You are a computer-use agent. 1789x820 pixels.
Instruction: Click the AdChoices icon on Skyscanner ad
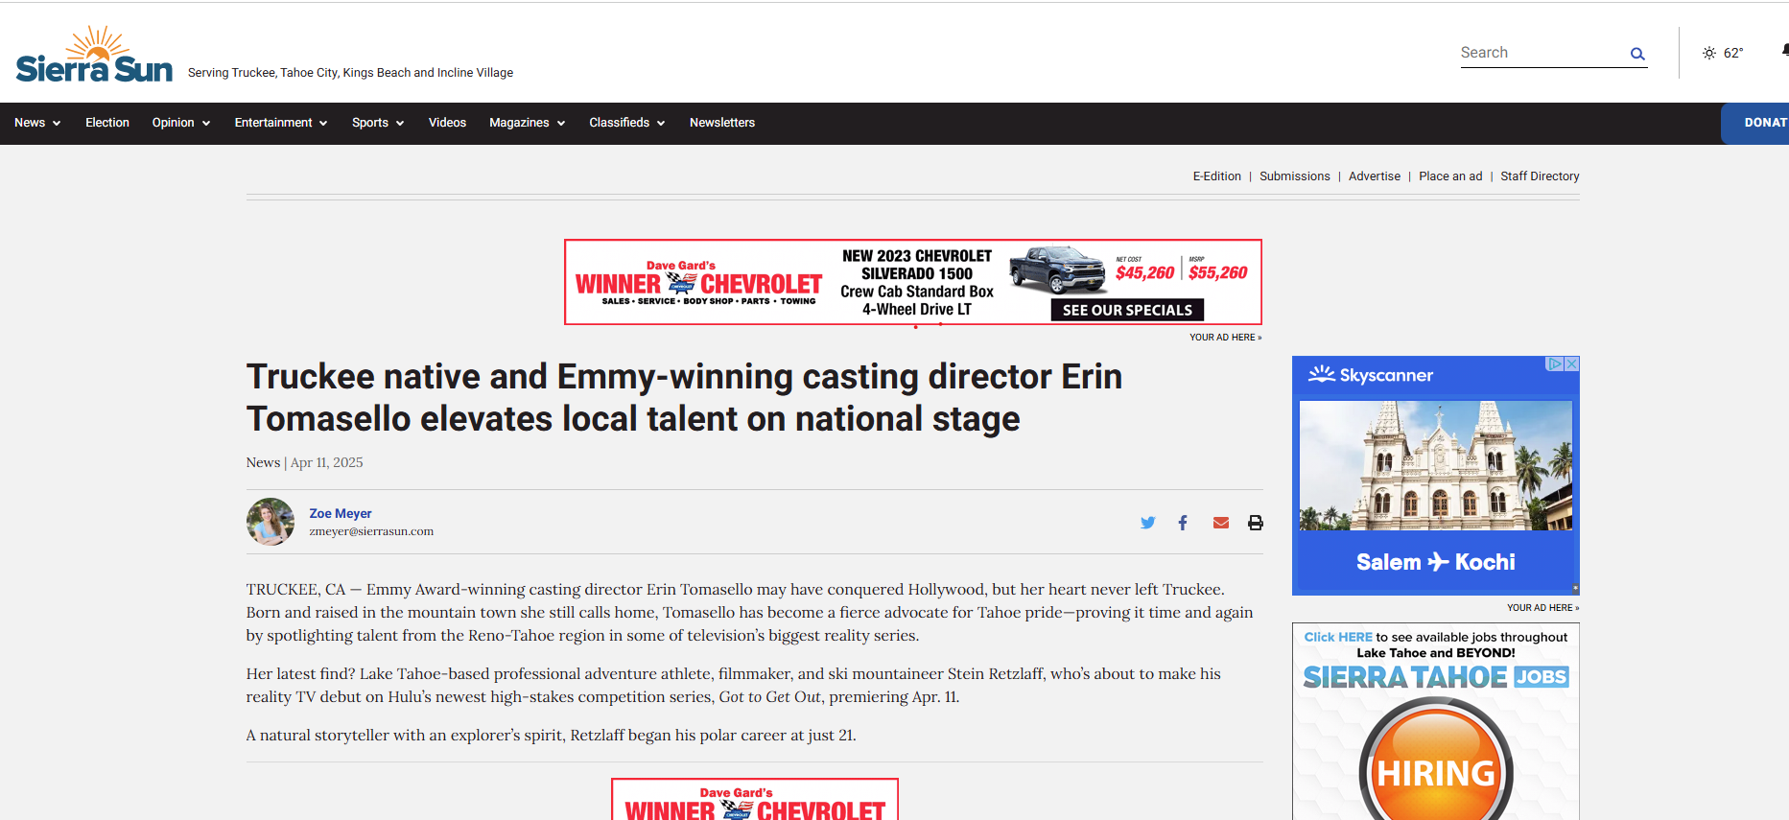(1555, 363)
